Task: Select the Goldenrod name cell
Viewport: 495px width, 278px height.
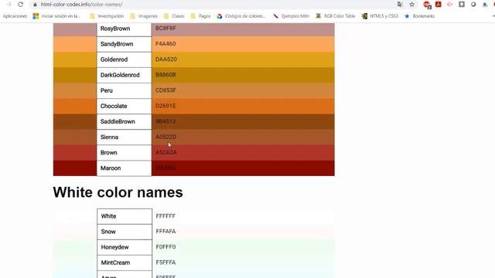Action: [124, 59]
